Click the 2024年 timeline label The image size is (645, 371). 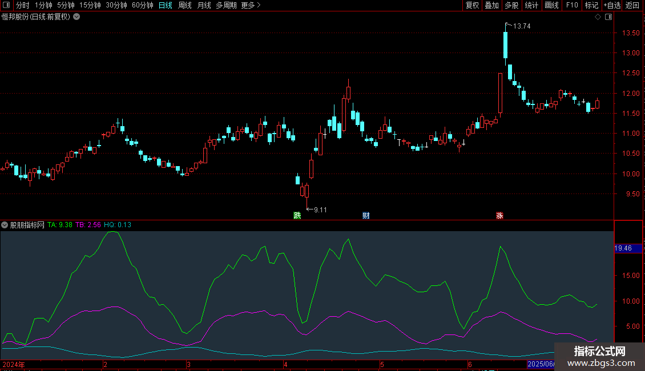(x=14, y=364)
